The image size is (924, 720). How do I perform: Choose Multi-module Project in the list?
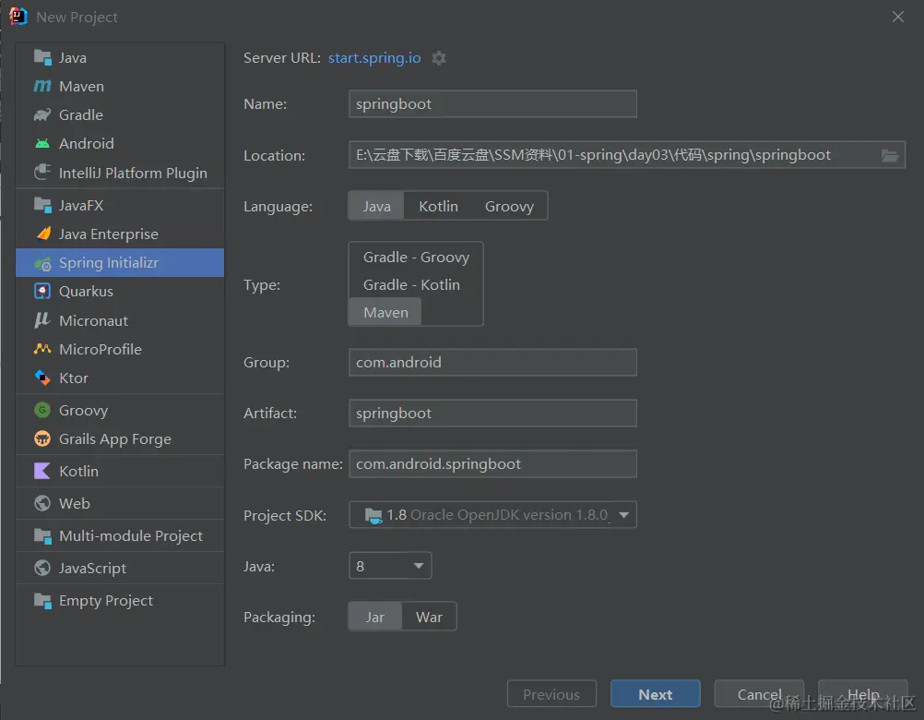click(120, 535)
